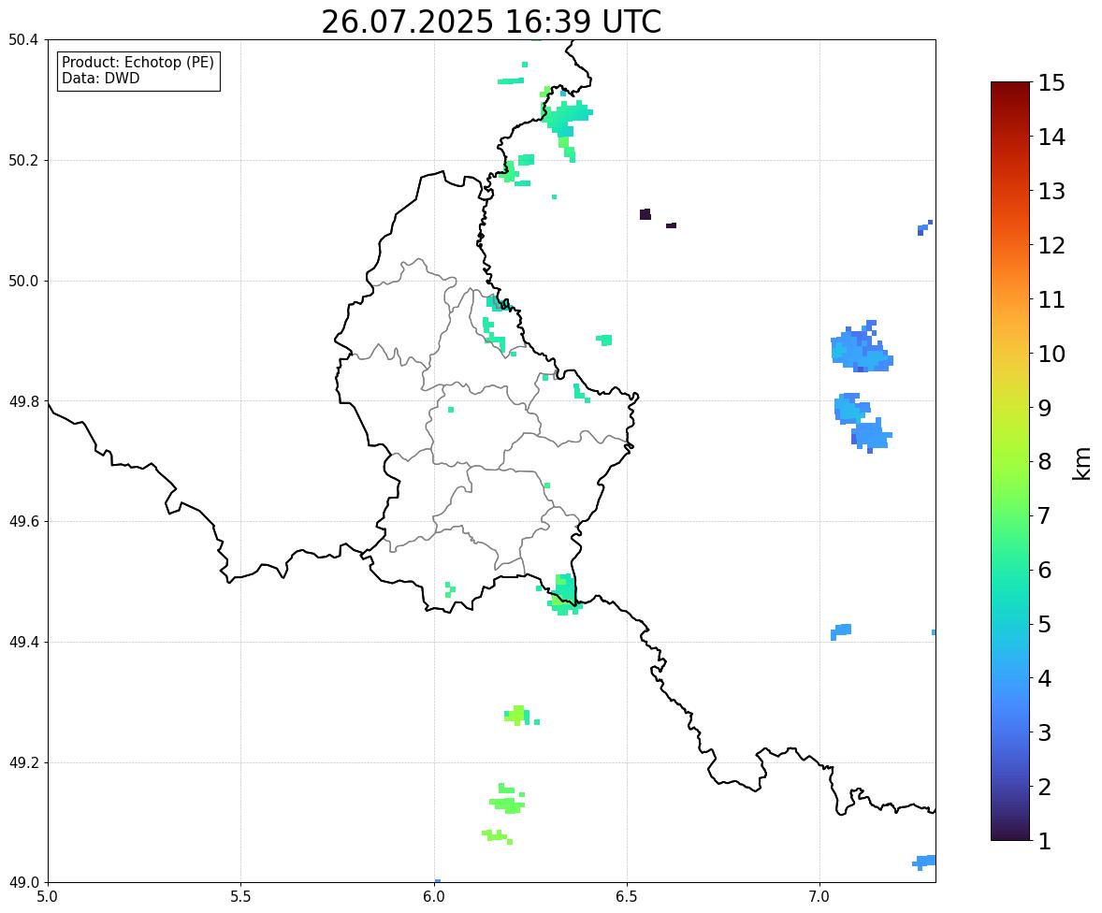Select the y-axis tick label "49.8"
The image size is (1102, 913).
pyautogui.click(x=23, y=401)
